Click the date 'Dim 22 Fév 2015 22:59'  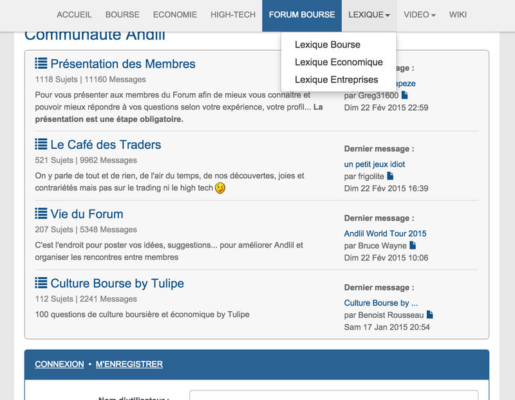(386, 107)
